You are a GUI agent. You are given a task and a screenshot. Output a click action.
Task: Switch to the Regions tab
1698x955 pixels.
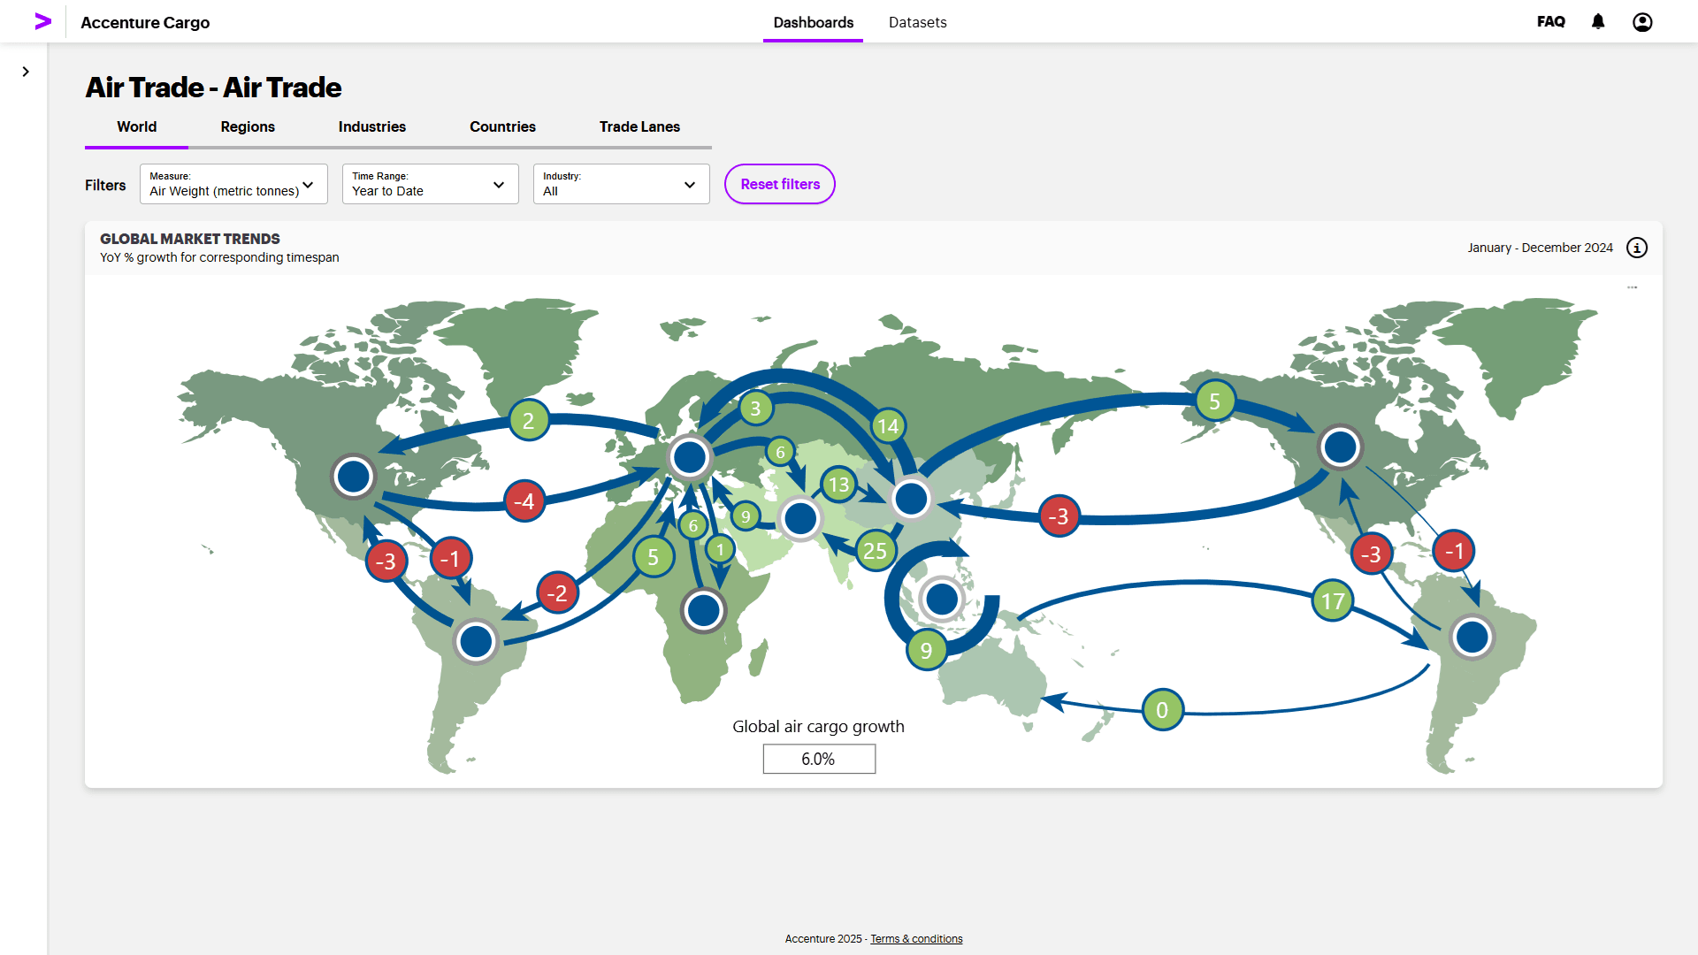click(248, 126)
